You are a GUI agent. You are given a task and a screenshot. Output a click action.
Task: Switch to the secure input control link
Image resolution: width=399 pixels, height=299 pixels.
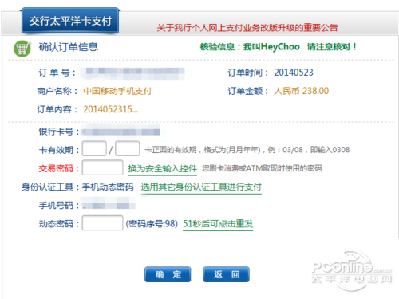[x=162, y=168]
